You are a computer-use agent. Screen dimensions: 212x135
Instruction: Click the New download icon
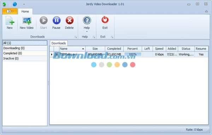pyautogui.click(x=10, y=21)
